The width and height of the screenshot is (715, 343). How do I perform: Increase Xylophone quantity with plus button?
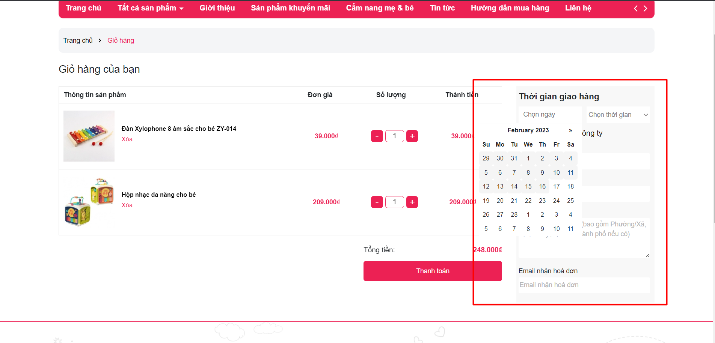(x=412, y=136)
